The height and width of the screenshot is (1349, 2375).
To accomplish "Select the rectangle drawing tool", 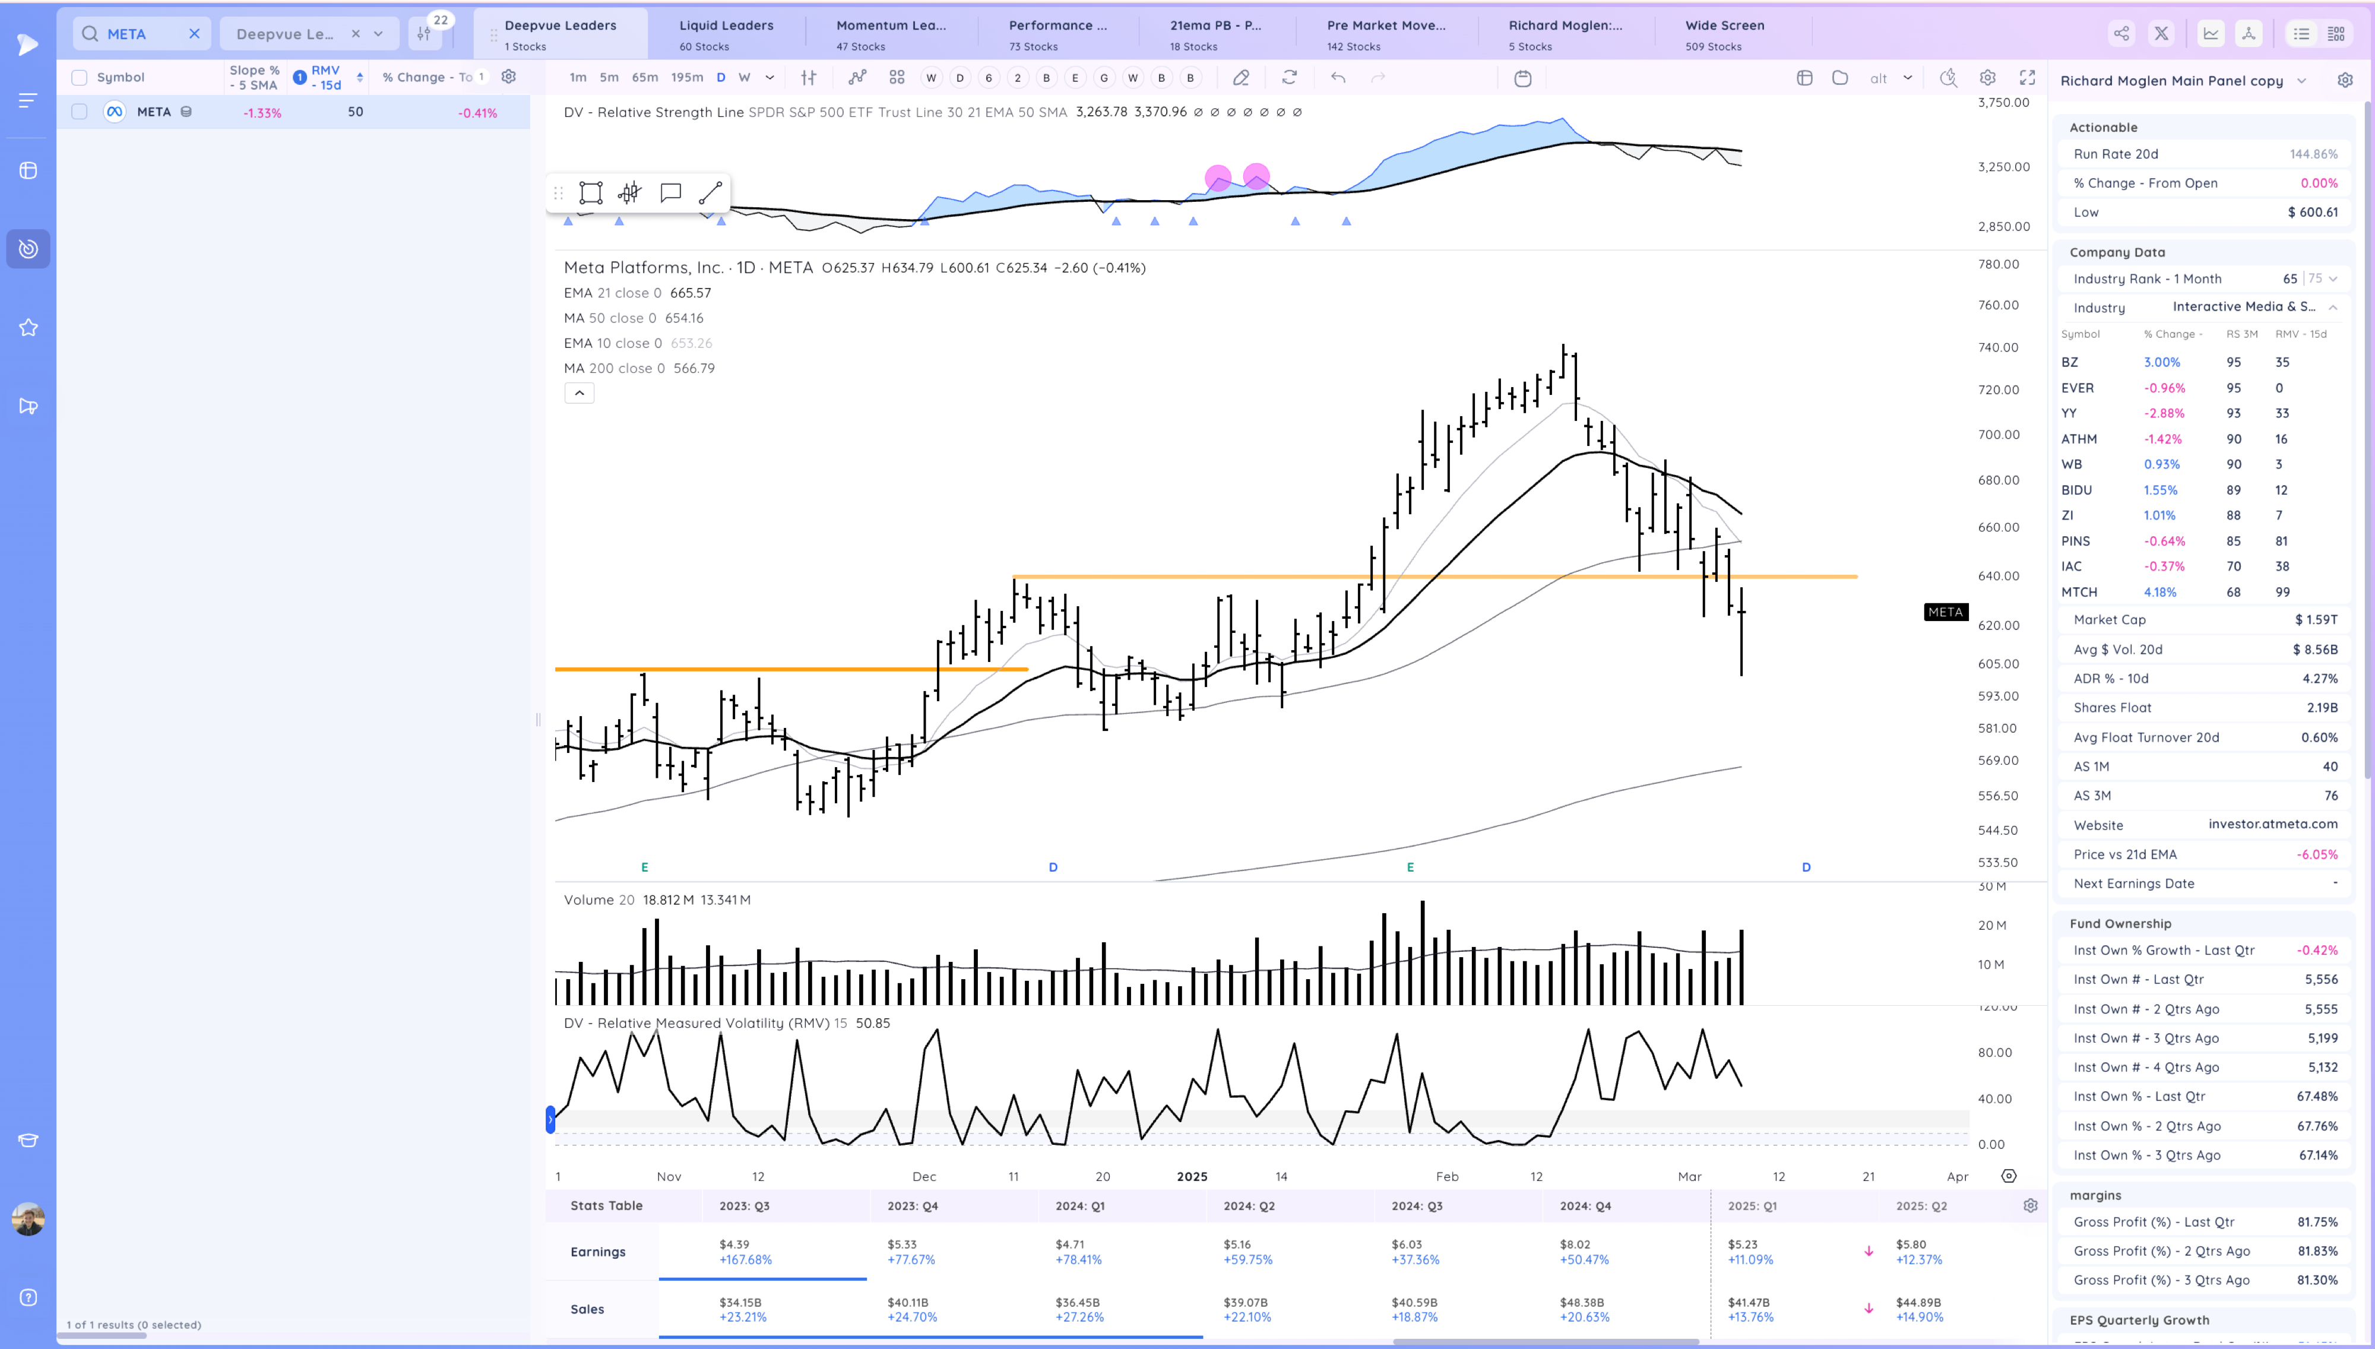I will [591, 193].
